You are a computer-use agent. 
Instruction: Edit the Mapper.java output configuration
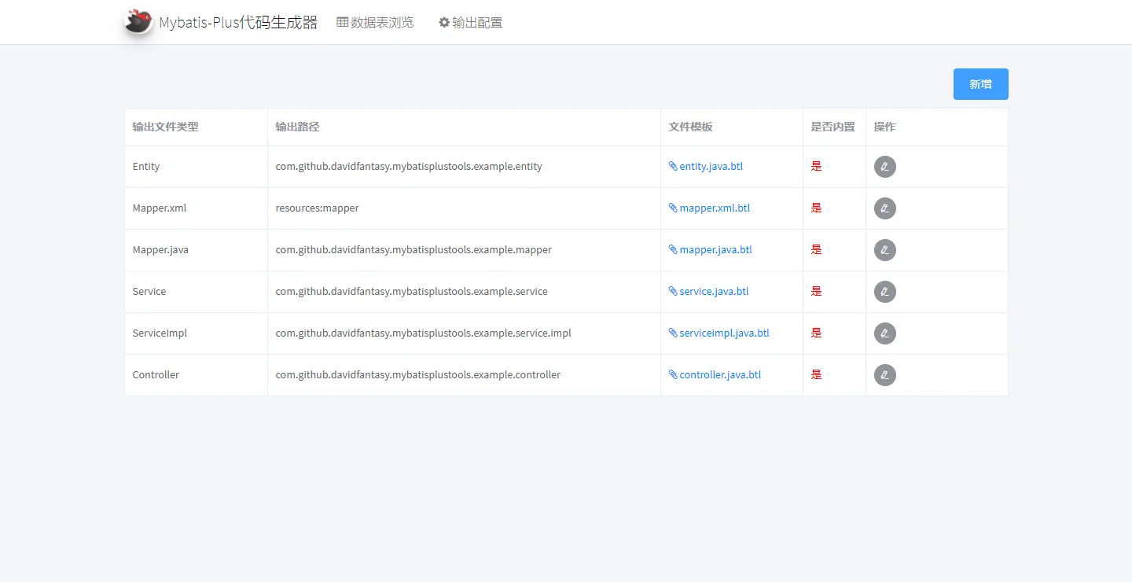pyautogui.click(x=884, y=250)
